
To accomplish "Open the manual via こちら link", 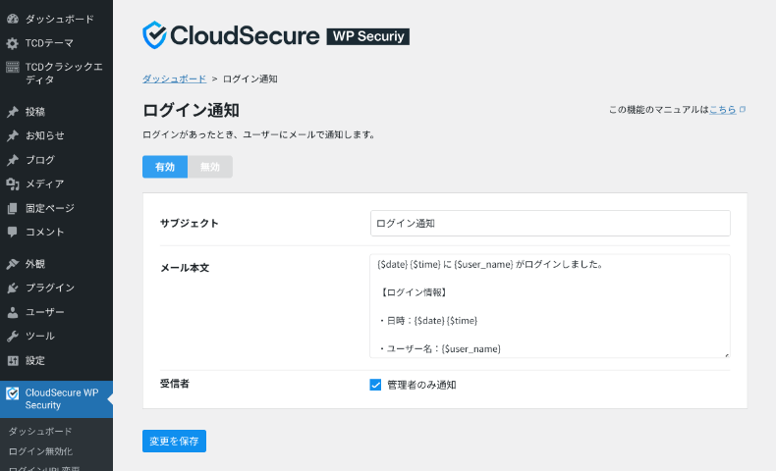I will tap(723, 110).
